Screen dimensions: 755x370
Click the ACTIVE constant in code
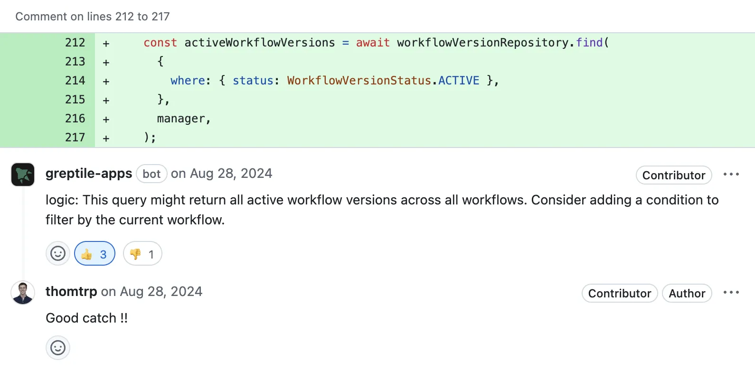459,81
